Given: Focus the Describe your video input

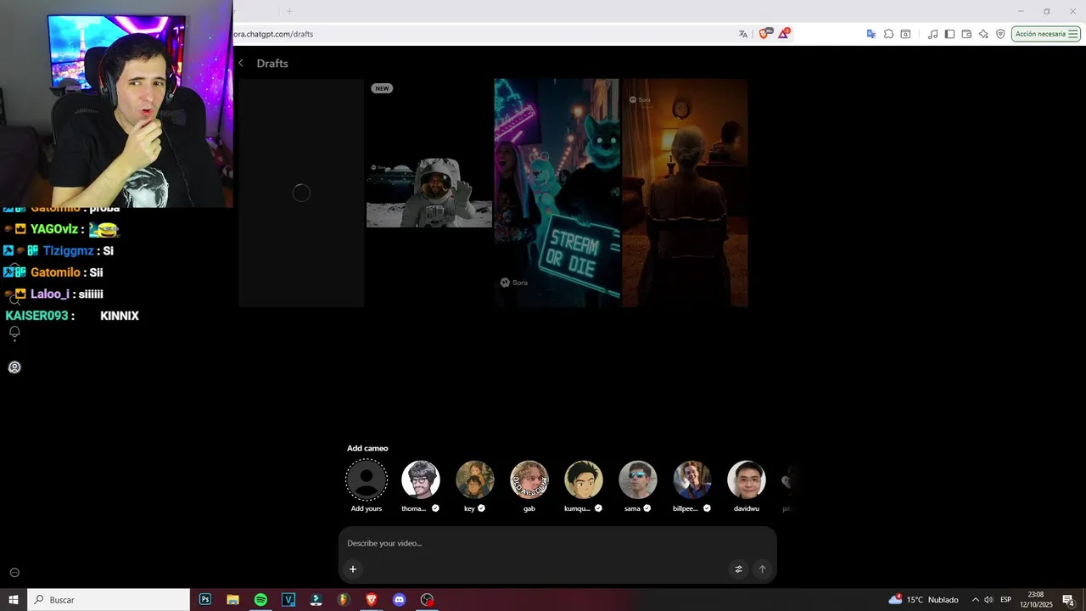Looking at the screenshot, I should [557, 543].
